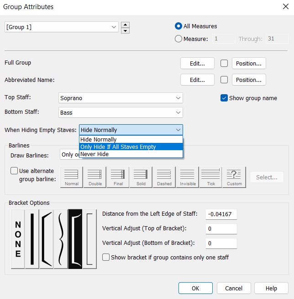Open the [Group 1] selector dropdown
The height and width of the screenshot is (299, 294).
62,27
